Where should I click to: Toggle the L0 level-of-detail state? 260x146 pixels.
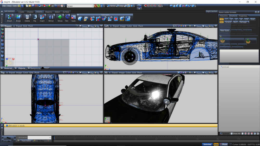tap(222, 19)
